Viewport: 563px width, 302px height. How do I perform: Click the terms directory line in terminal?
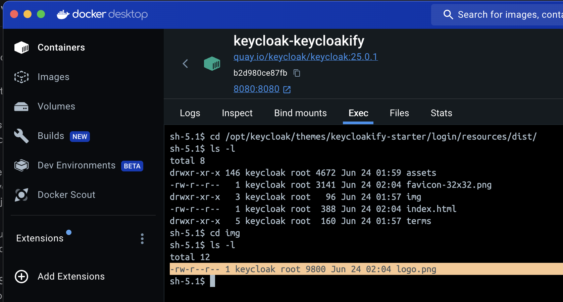300,221
